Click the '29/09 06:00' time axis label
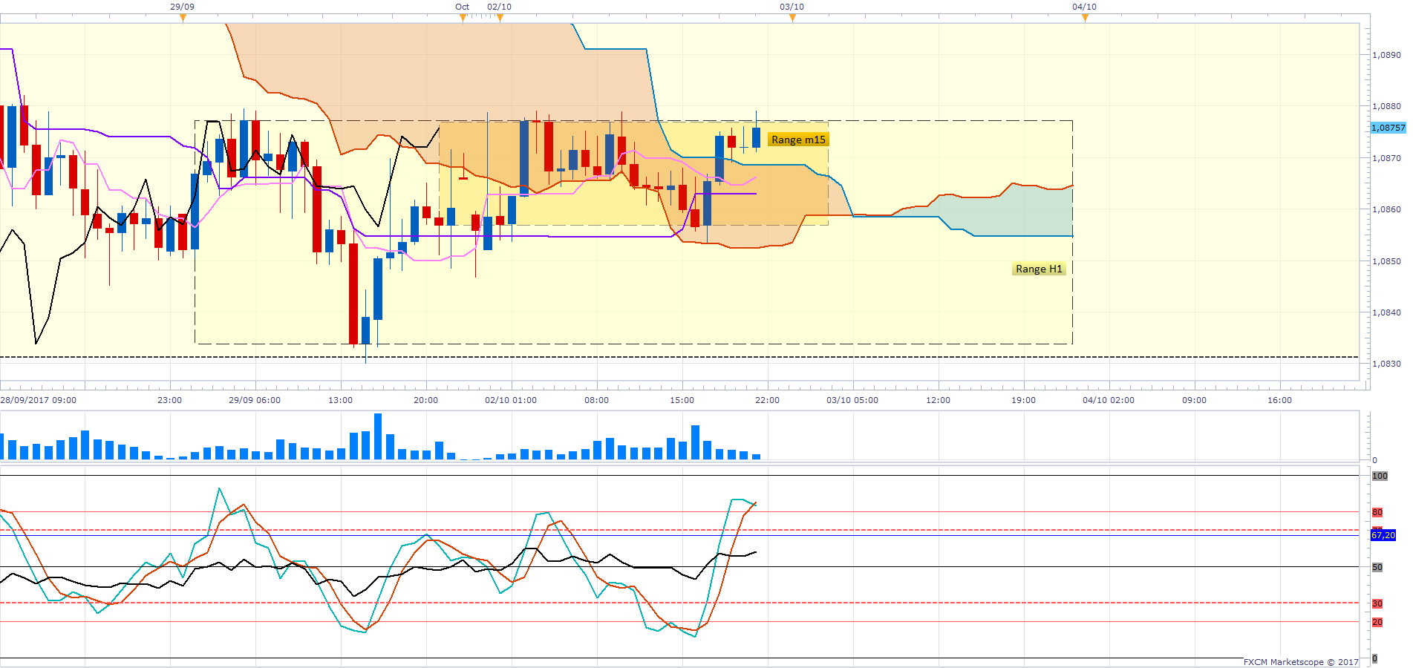Screen dimensions: 1413x668 (255, 400)
